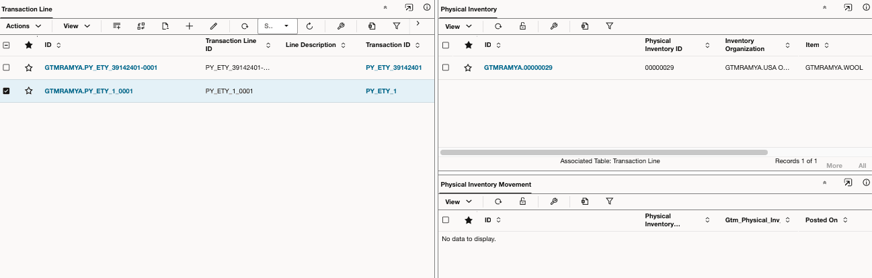Toggle select-all checkbox in Physical Inventory
This screenshot has height=278, width=872.
(x=446, y=45)
